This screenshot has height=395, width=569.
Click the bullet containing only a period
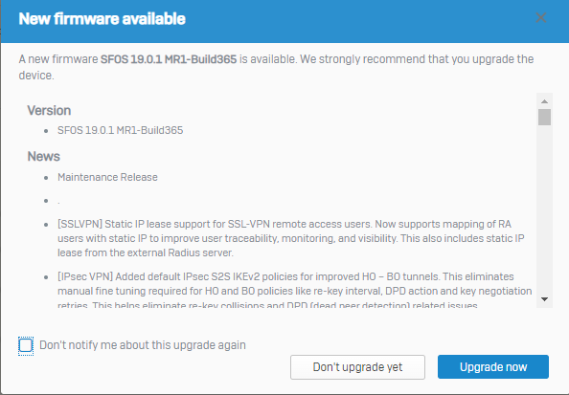coord(58,201)
